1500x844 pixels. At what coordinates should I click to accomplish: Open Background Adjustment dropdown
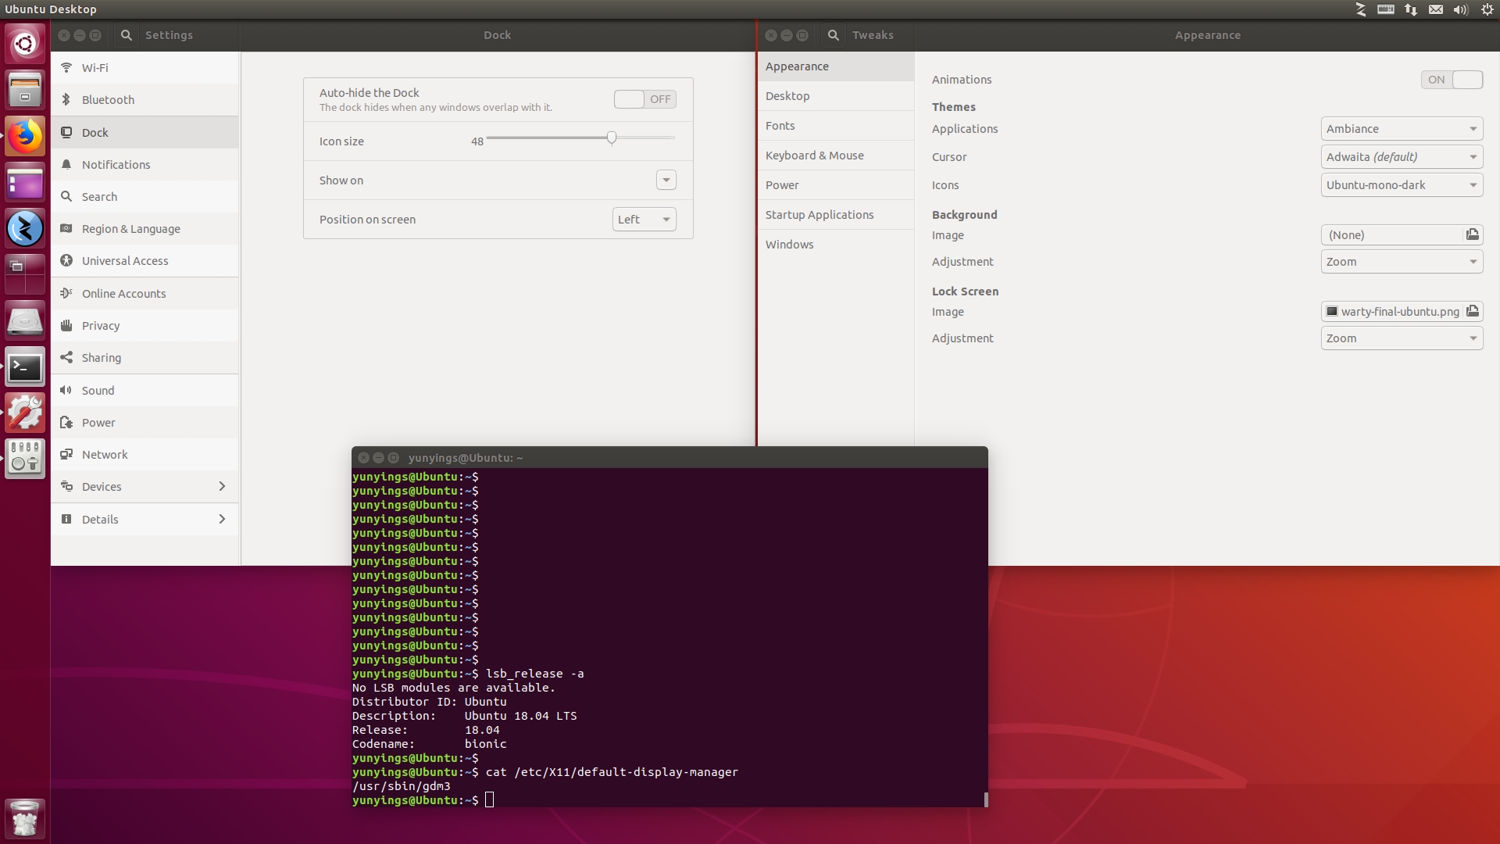[x=1402, y=262]
